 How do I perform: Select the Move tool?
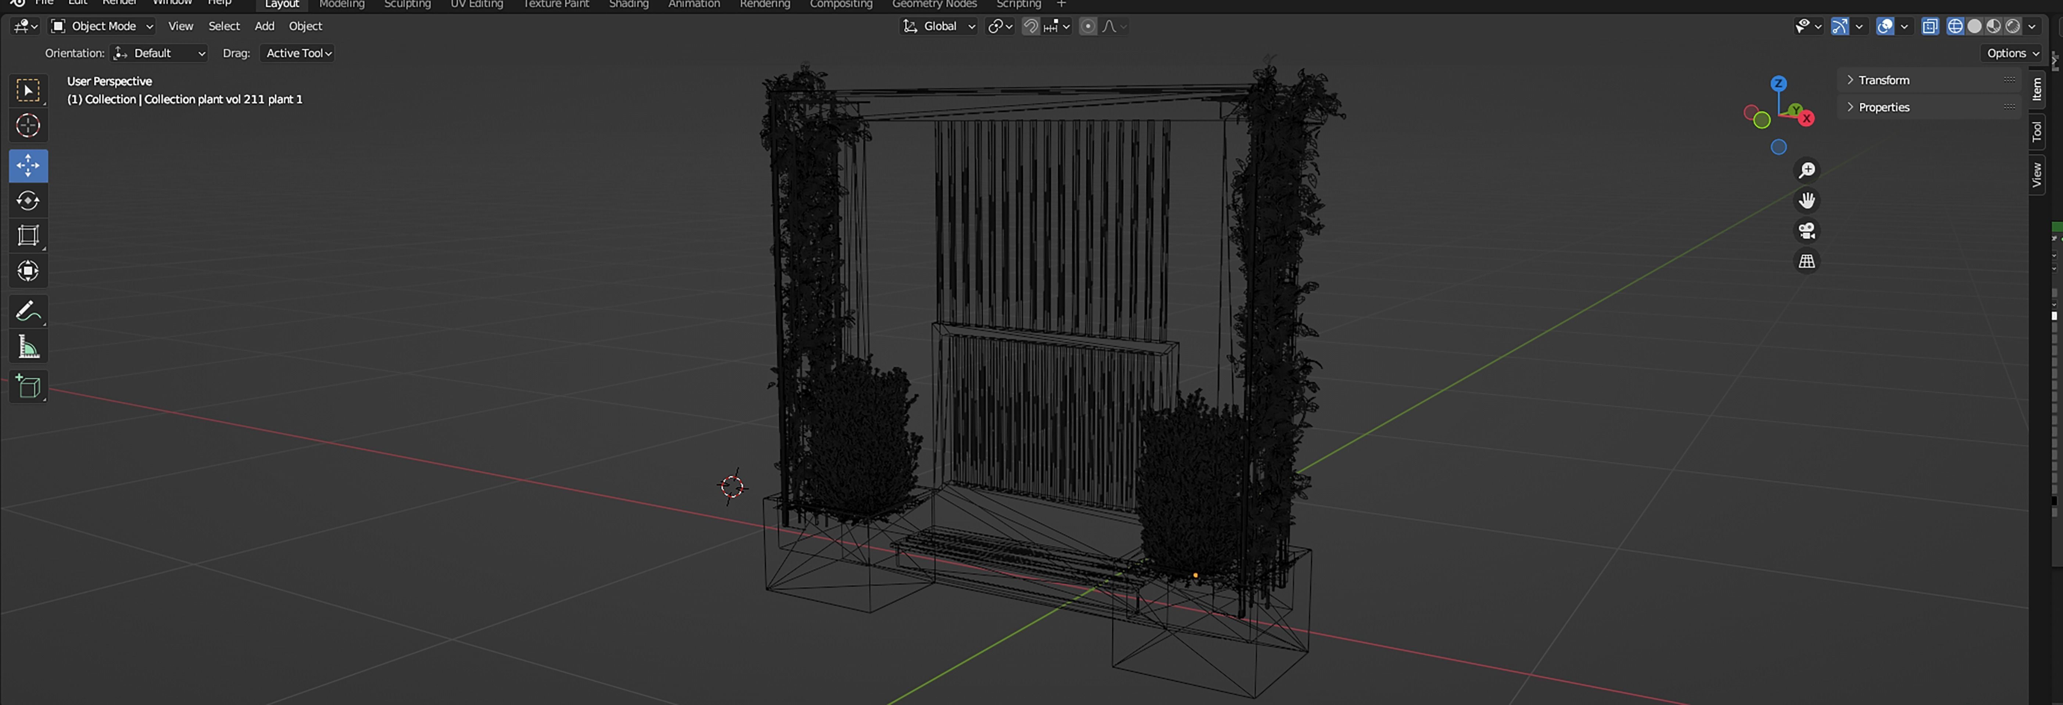pyautogui.click(x=28, y=166)
